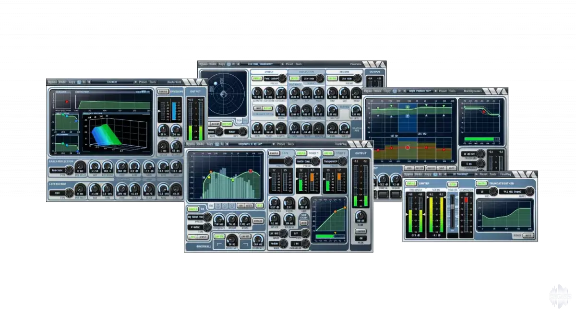
Task: Click Copy in the Panorama window
Action: point(221,64)
